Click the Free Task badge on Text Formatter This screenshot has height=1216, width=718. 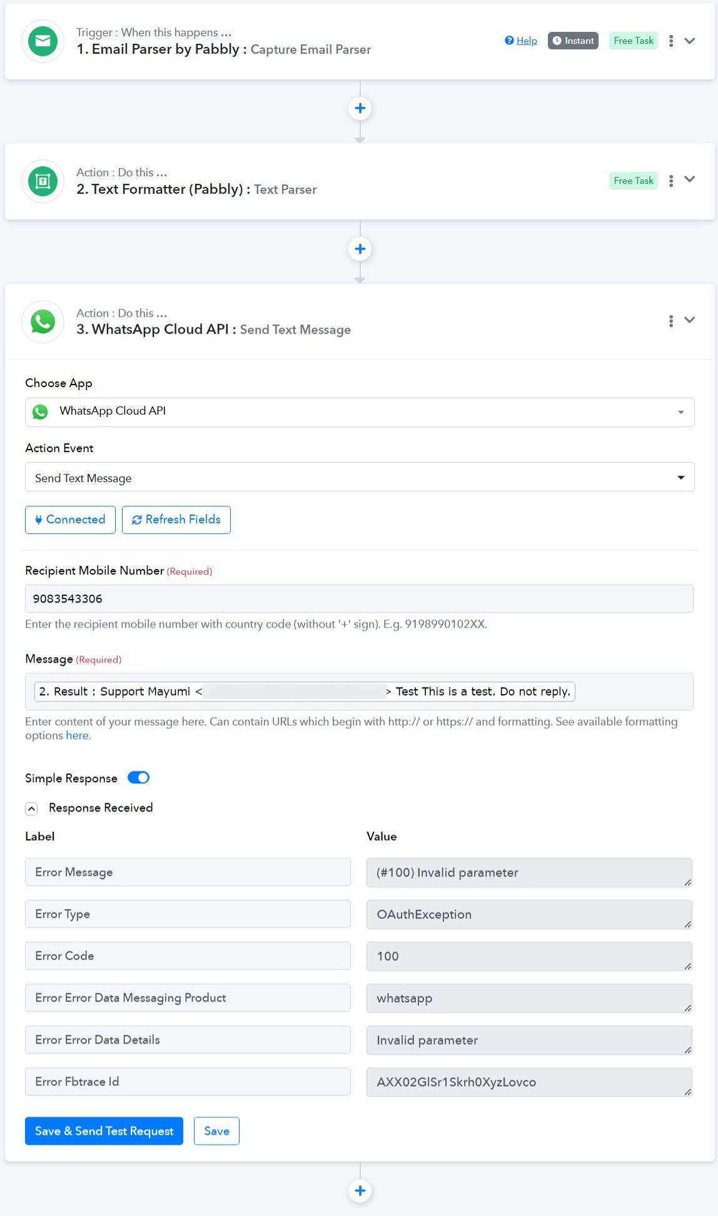634,181
